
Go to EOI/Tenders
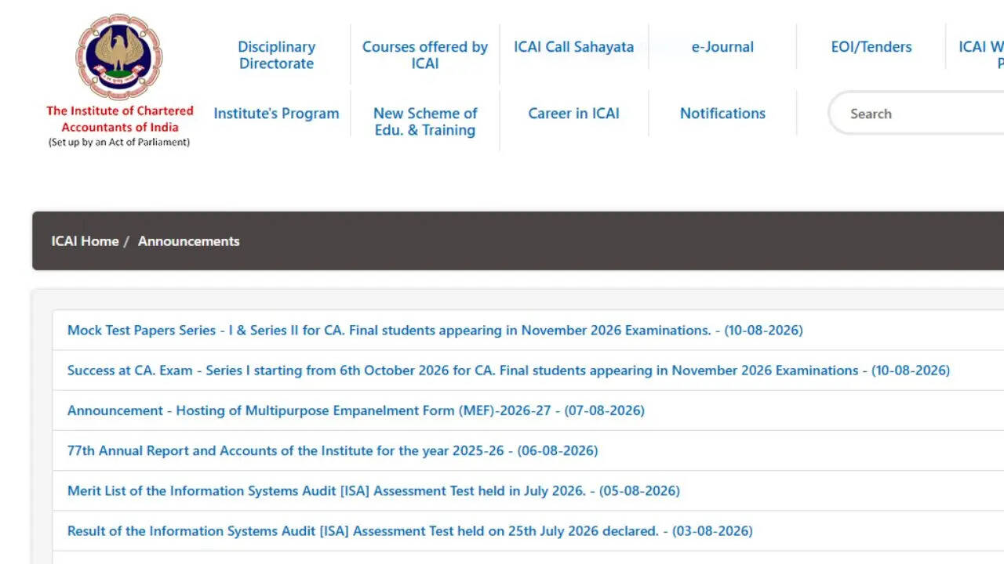pos(871,47)
